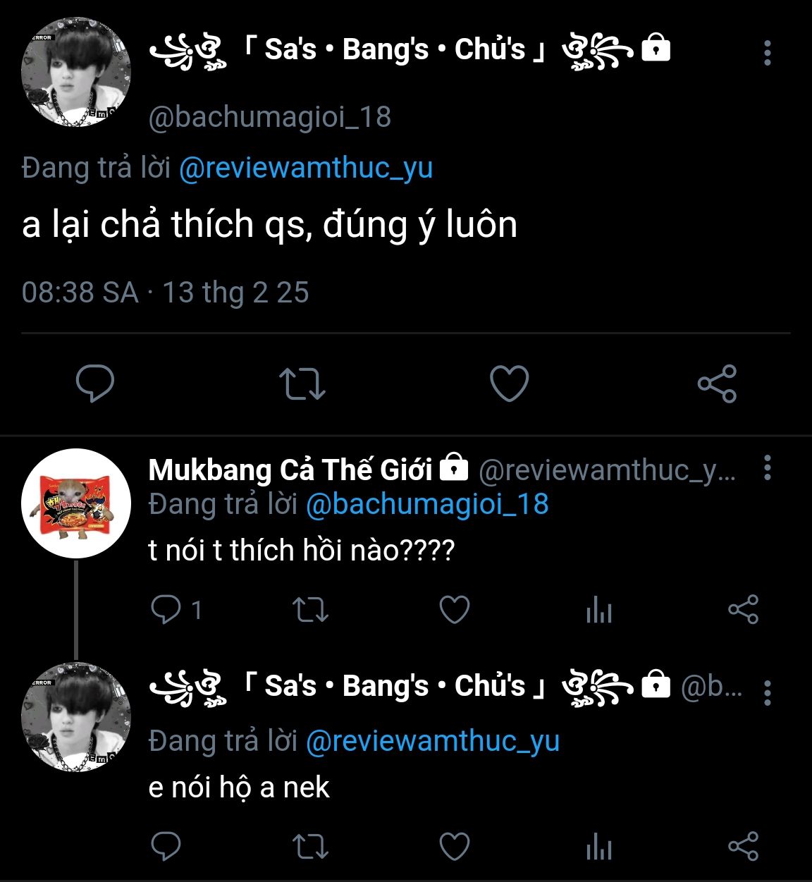This screenshot has width=812, height=882.
Task: Like the 't nói t thích hồi nào????' reply
Action: [455, 610]
